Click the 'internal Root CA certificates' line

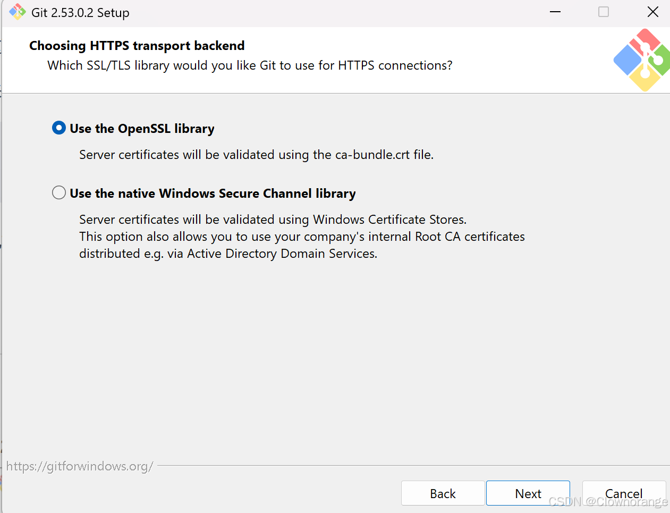(x=302, y=237)
